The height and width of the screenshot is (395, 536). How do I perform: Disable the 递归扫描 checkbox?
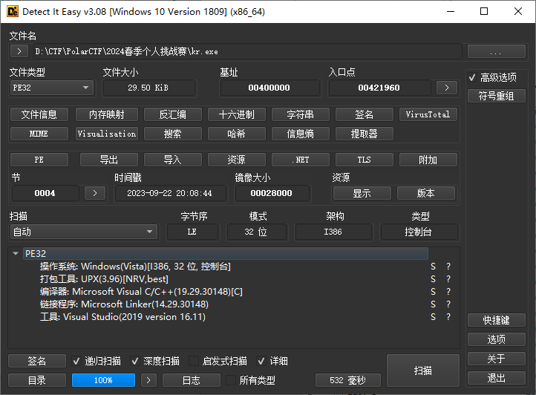[x=76, y=361]
